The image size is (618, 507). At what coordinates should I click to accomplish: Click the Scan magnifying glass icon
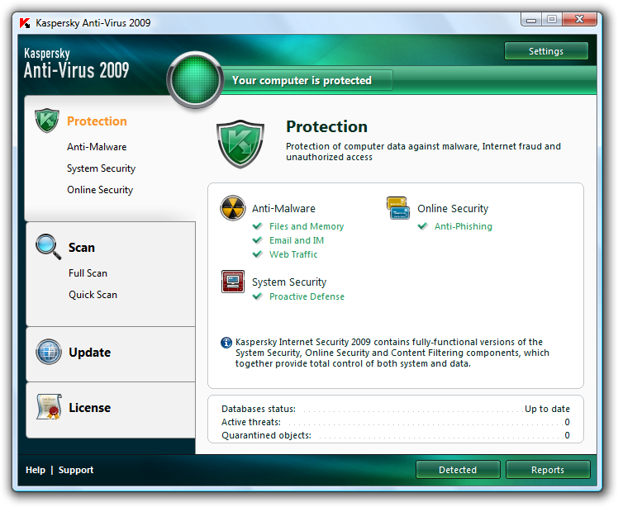coord(48,247)
